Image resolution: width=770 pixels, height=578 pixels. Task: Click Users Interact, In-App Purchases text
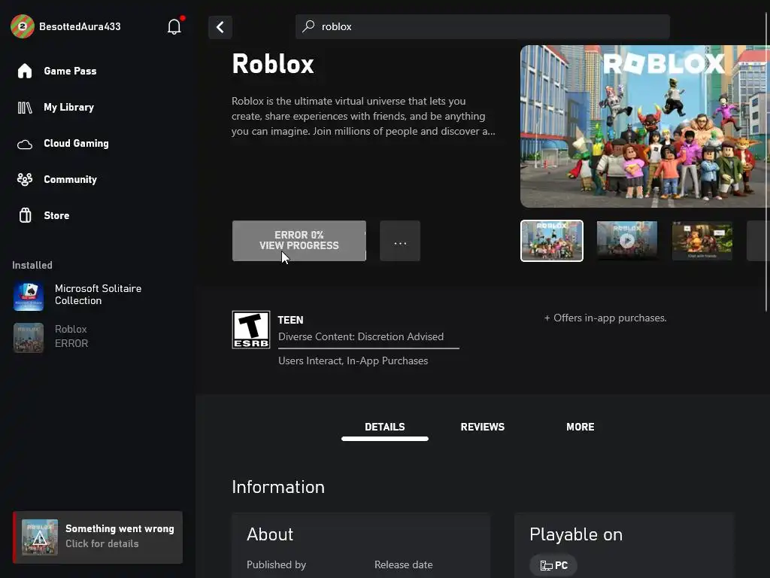pyautogui.click(x=353, y=360)
